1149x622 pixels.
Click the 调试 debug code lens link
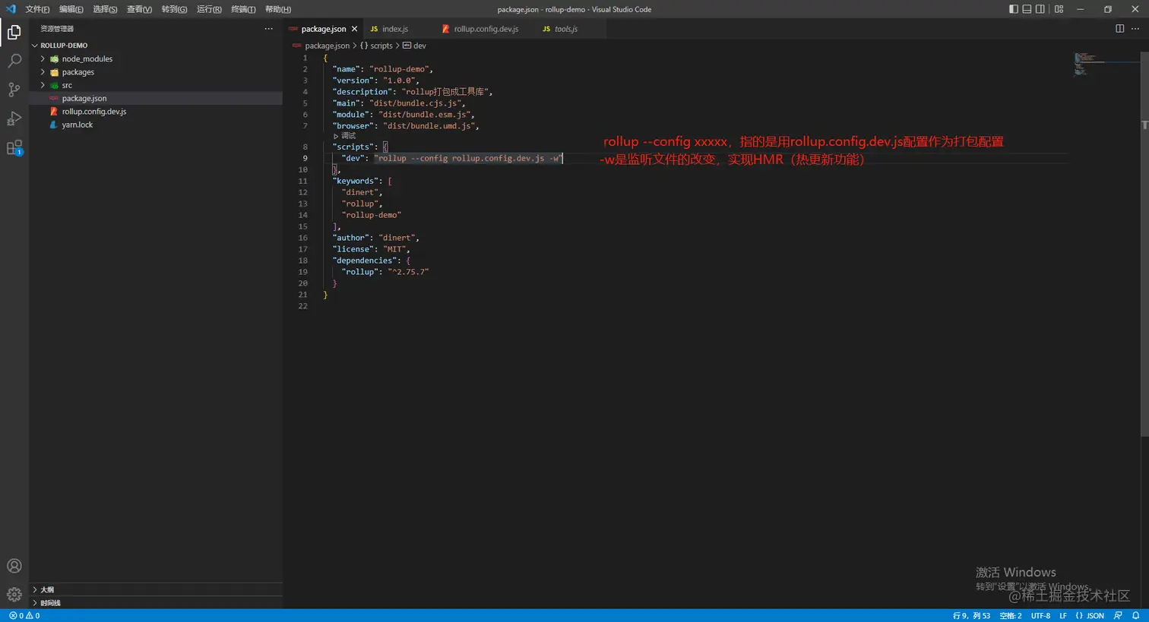click(x=348, y=136)
